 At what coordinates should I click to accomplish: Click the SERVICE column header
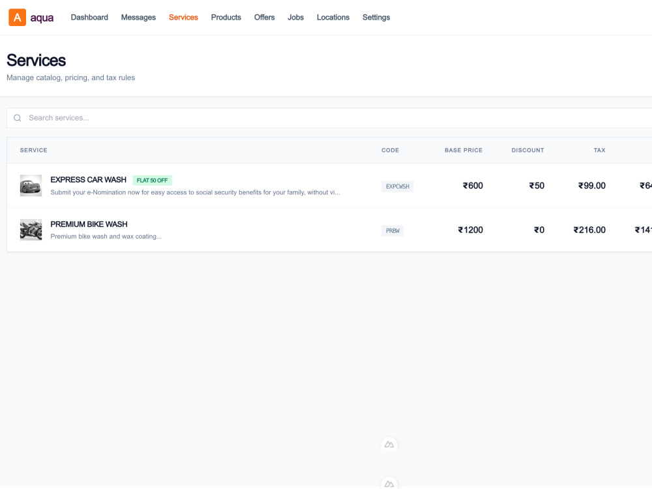34,150
